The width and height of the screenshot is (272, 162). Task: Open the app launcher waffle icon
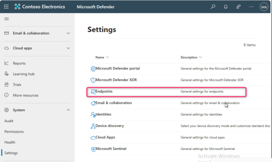[x=6, y=7]
